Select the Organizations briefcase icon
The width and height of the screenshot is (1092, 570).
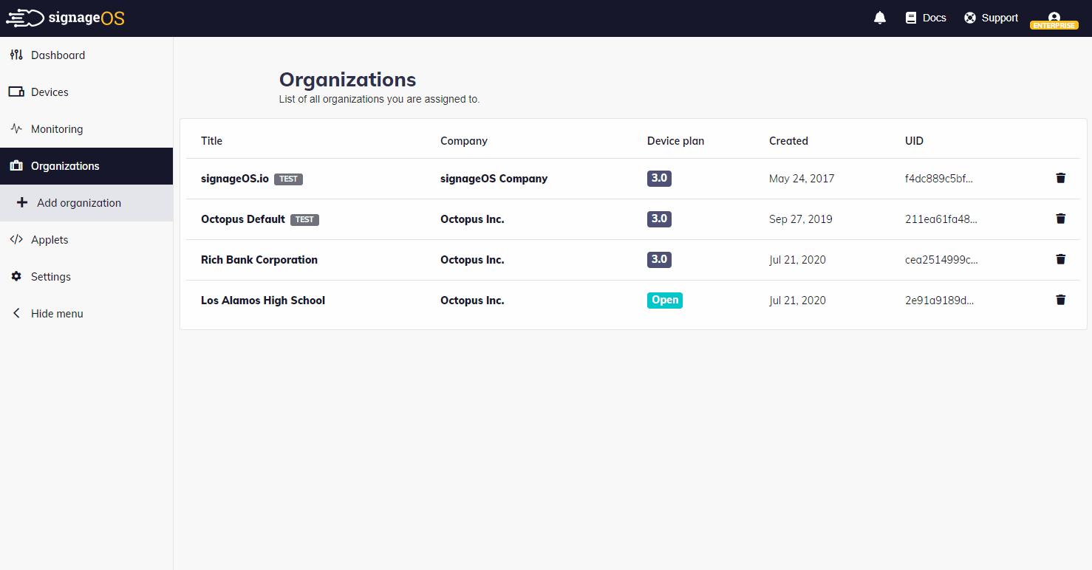pyautogui.click(x=16, y=165)
